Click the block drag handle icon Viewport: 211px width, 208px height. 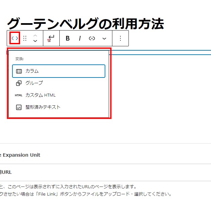tap(25, 38)
